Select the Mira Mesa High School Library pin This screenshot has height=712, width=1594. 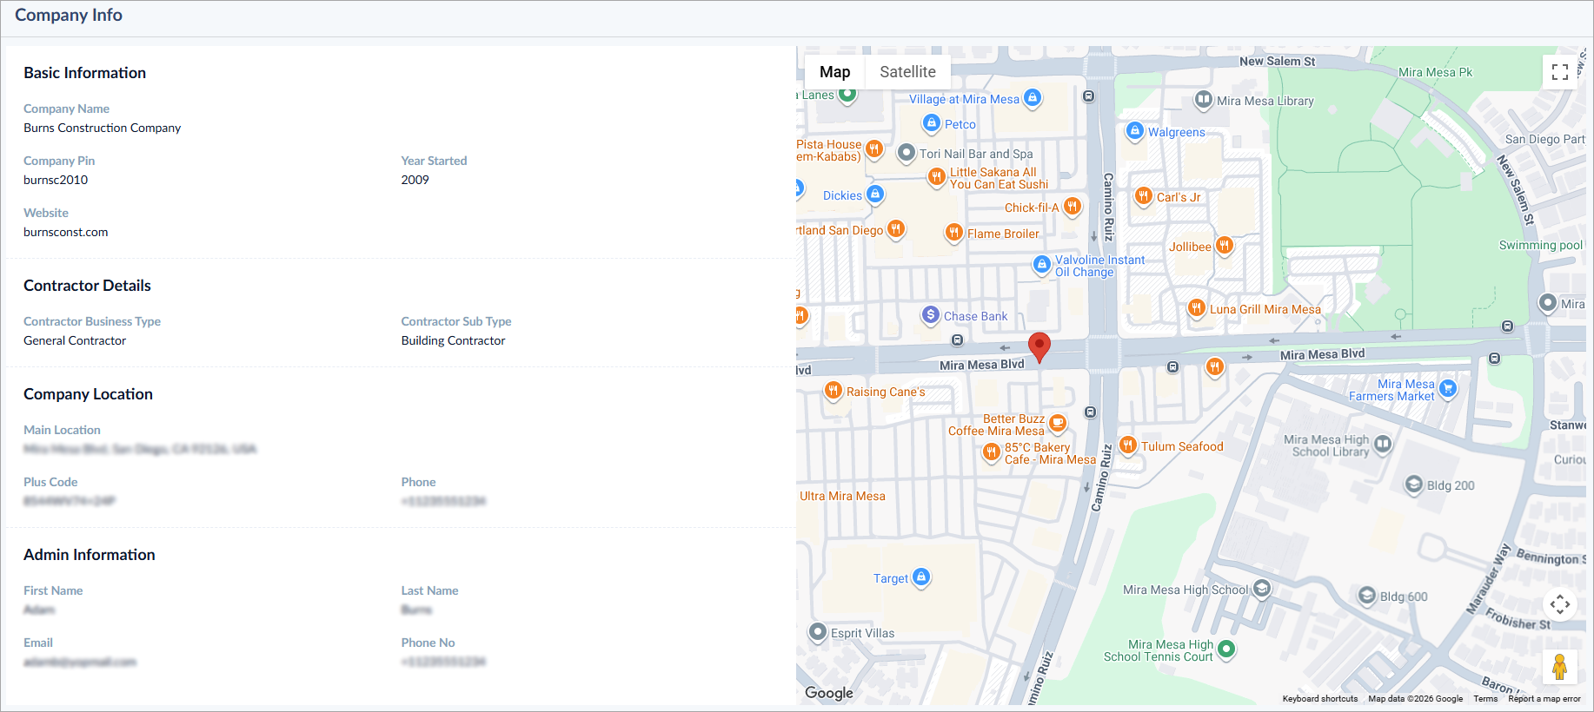coord(1383,445)
